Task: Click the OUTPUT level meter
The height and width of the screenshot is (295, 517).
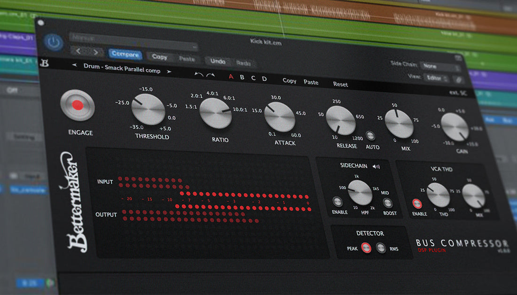Action: tap(189, 216)
